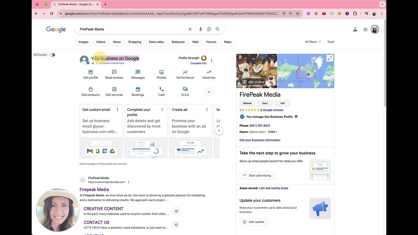Switch to News results
The image size is (418, 235).
point(117,42)
